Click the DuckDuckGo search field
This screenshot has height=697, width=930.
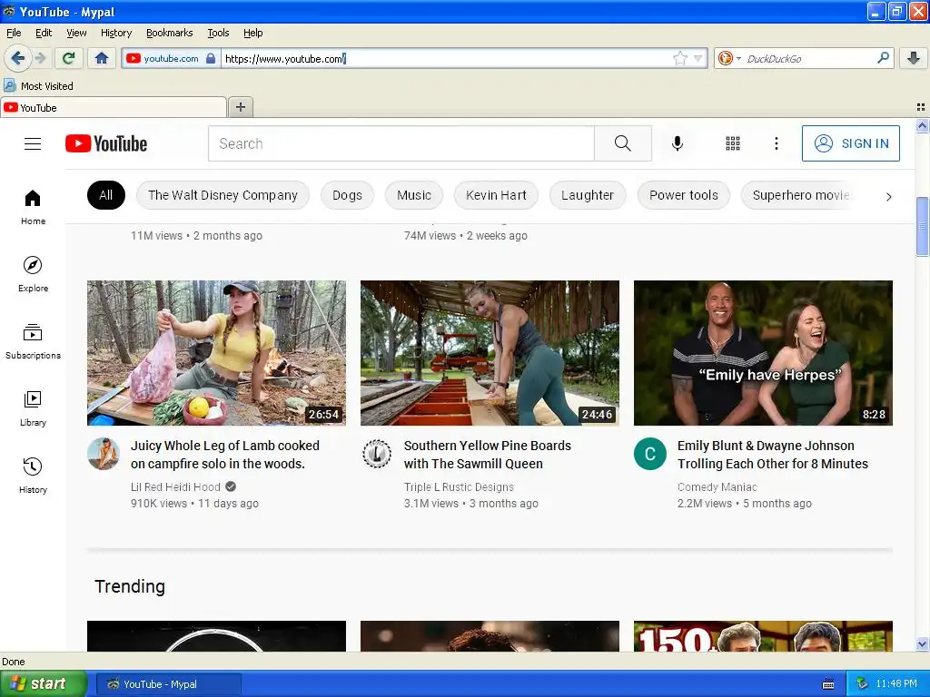coord(809,58)
